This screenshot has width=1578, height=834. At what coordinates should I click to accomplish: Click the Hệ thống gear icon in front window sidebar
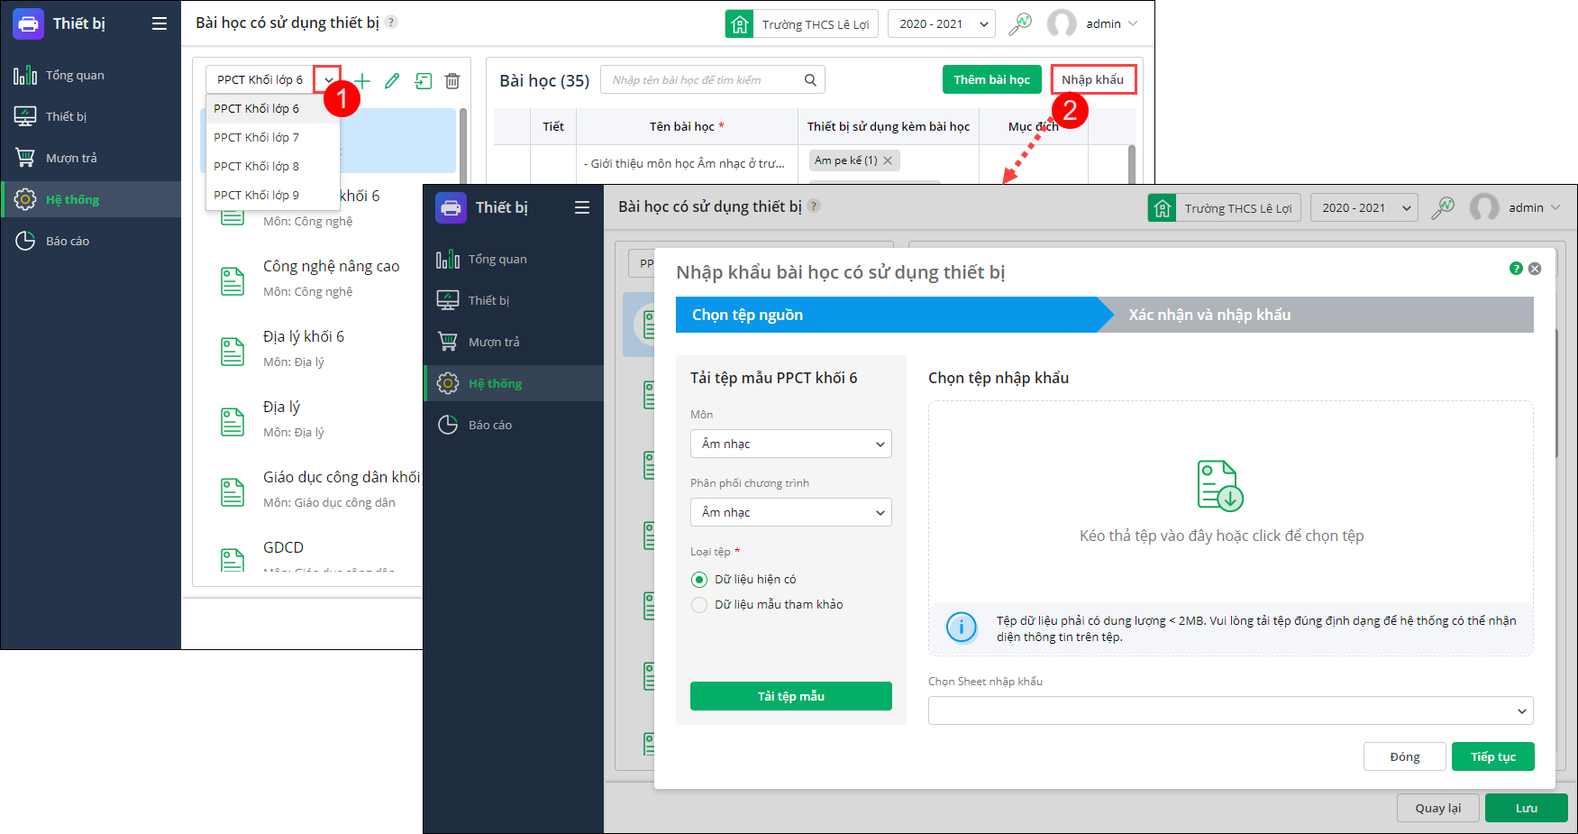pyautogui.click(x=448, y=383)
